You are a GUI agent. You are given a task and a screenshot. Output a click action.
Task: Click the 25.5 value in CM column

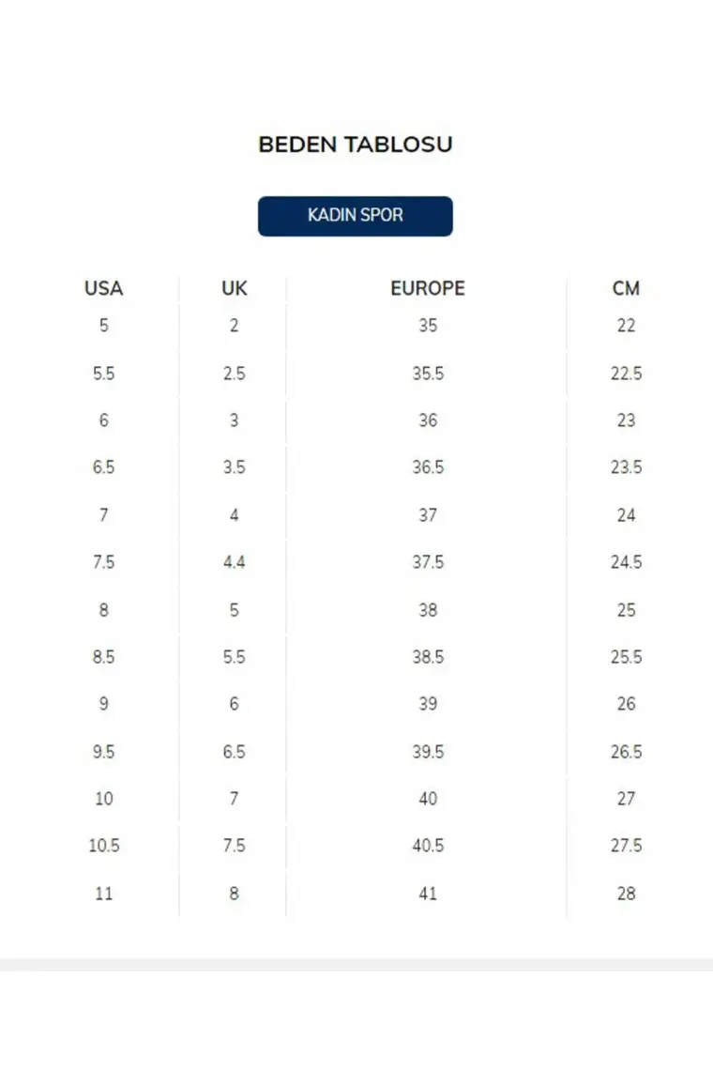tap(626, 657)
